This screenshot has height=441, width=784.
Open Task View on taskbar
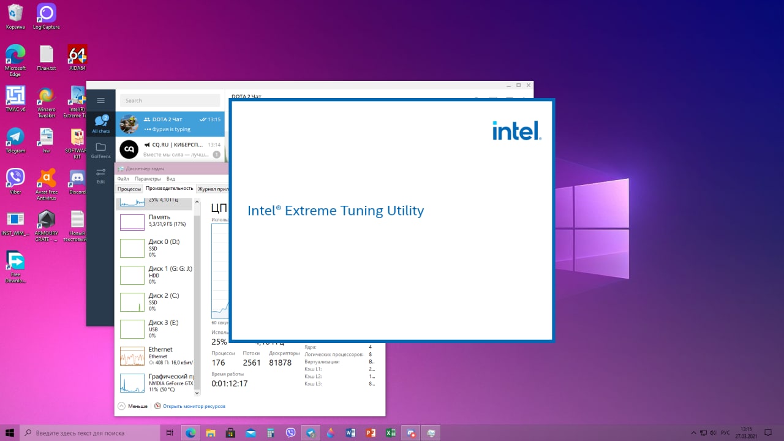[170, 432]
